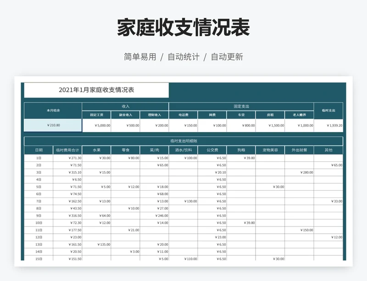
Task: Select the ¥3.00 snack cell in row 14日
Action: pyautogui.click(x=125, y=252)
